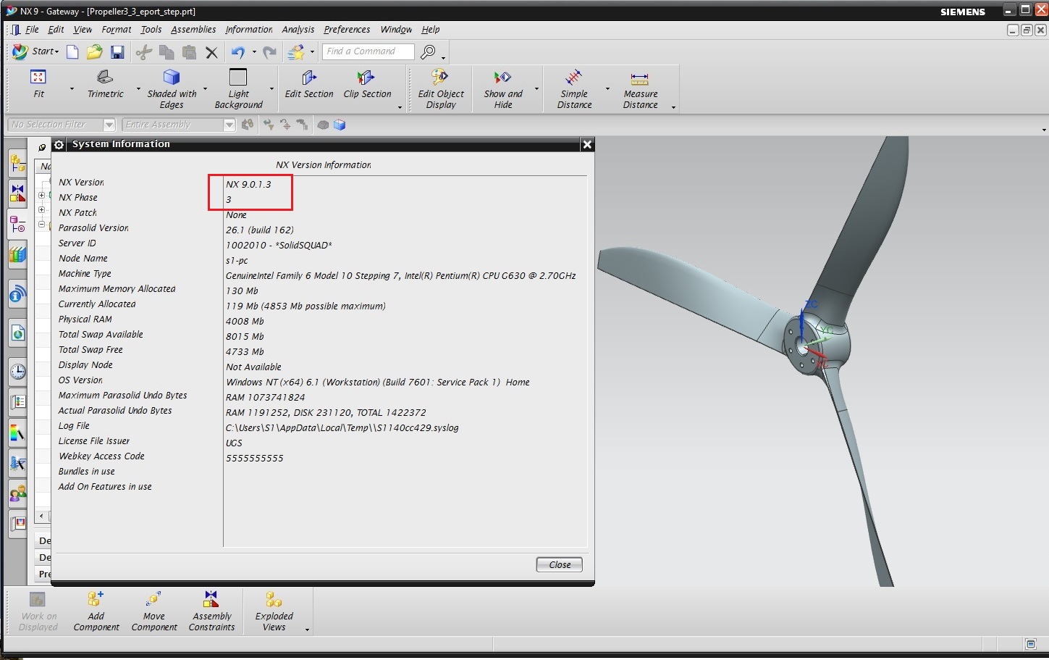The height and width of the screenshot is (660, 1049).
Task: Toggle the solid box icon in the selection bar
Action: 340,125
